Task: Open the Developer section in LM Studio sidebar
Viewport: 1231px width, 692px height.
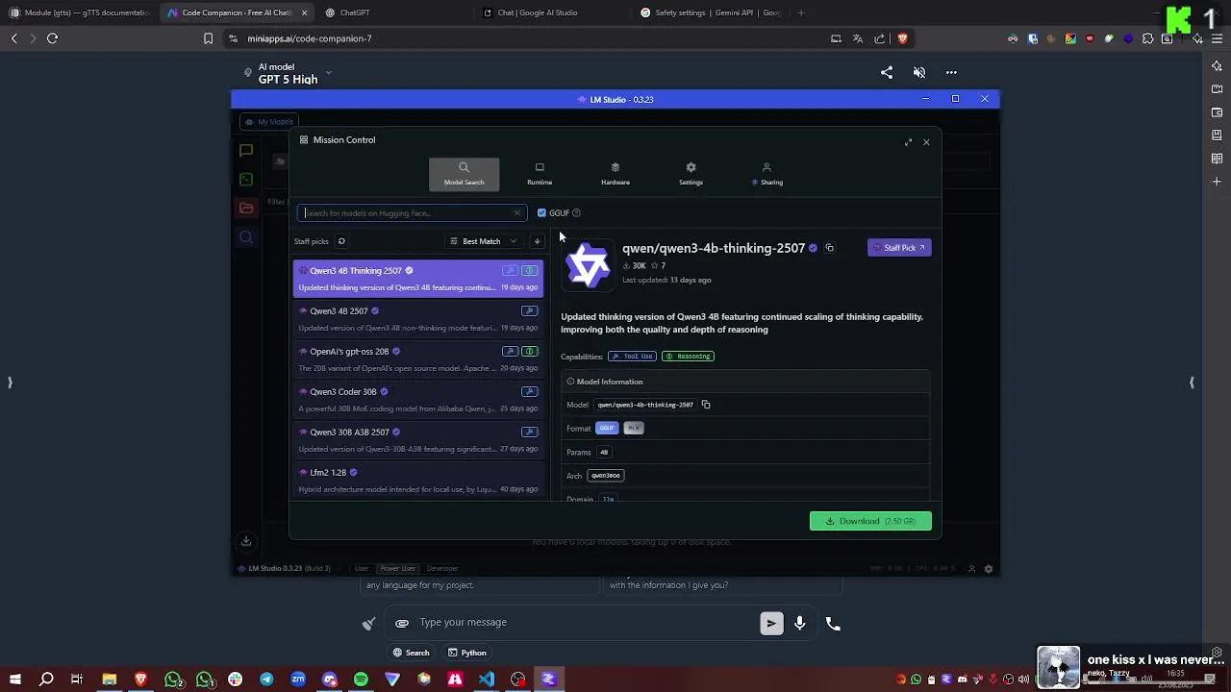Action: [246, 180]
